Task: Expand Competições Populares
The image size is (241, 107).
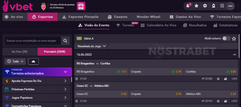Action: [36, 105]
